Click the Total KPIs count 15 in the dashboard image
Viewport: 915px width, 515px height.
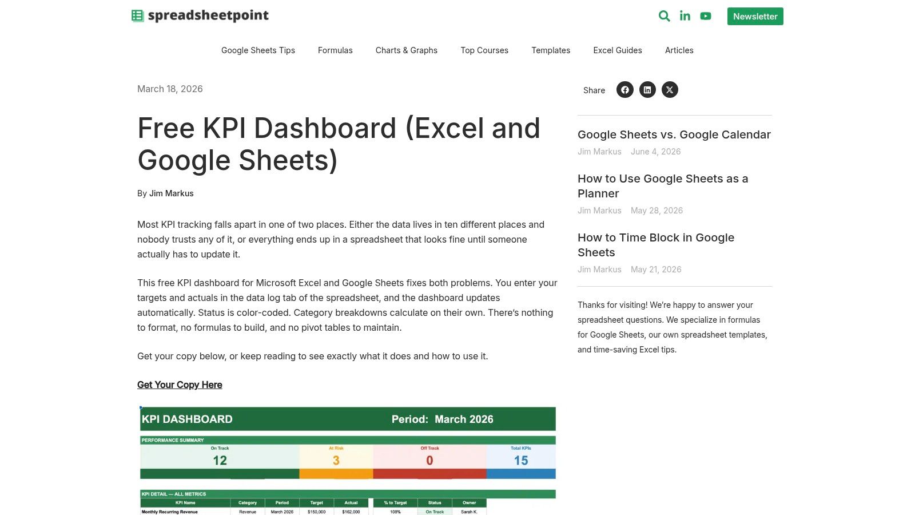(521, 461)
